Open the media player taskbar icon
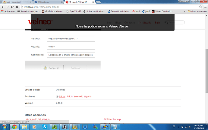This screenshot has width=208, height=130. [x=34, y=127]
